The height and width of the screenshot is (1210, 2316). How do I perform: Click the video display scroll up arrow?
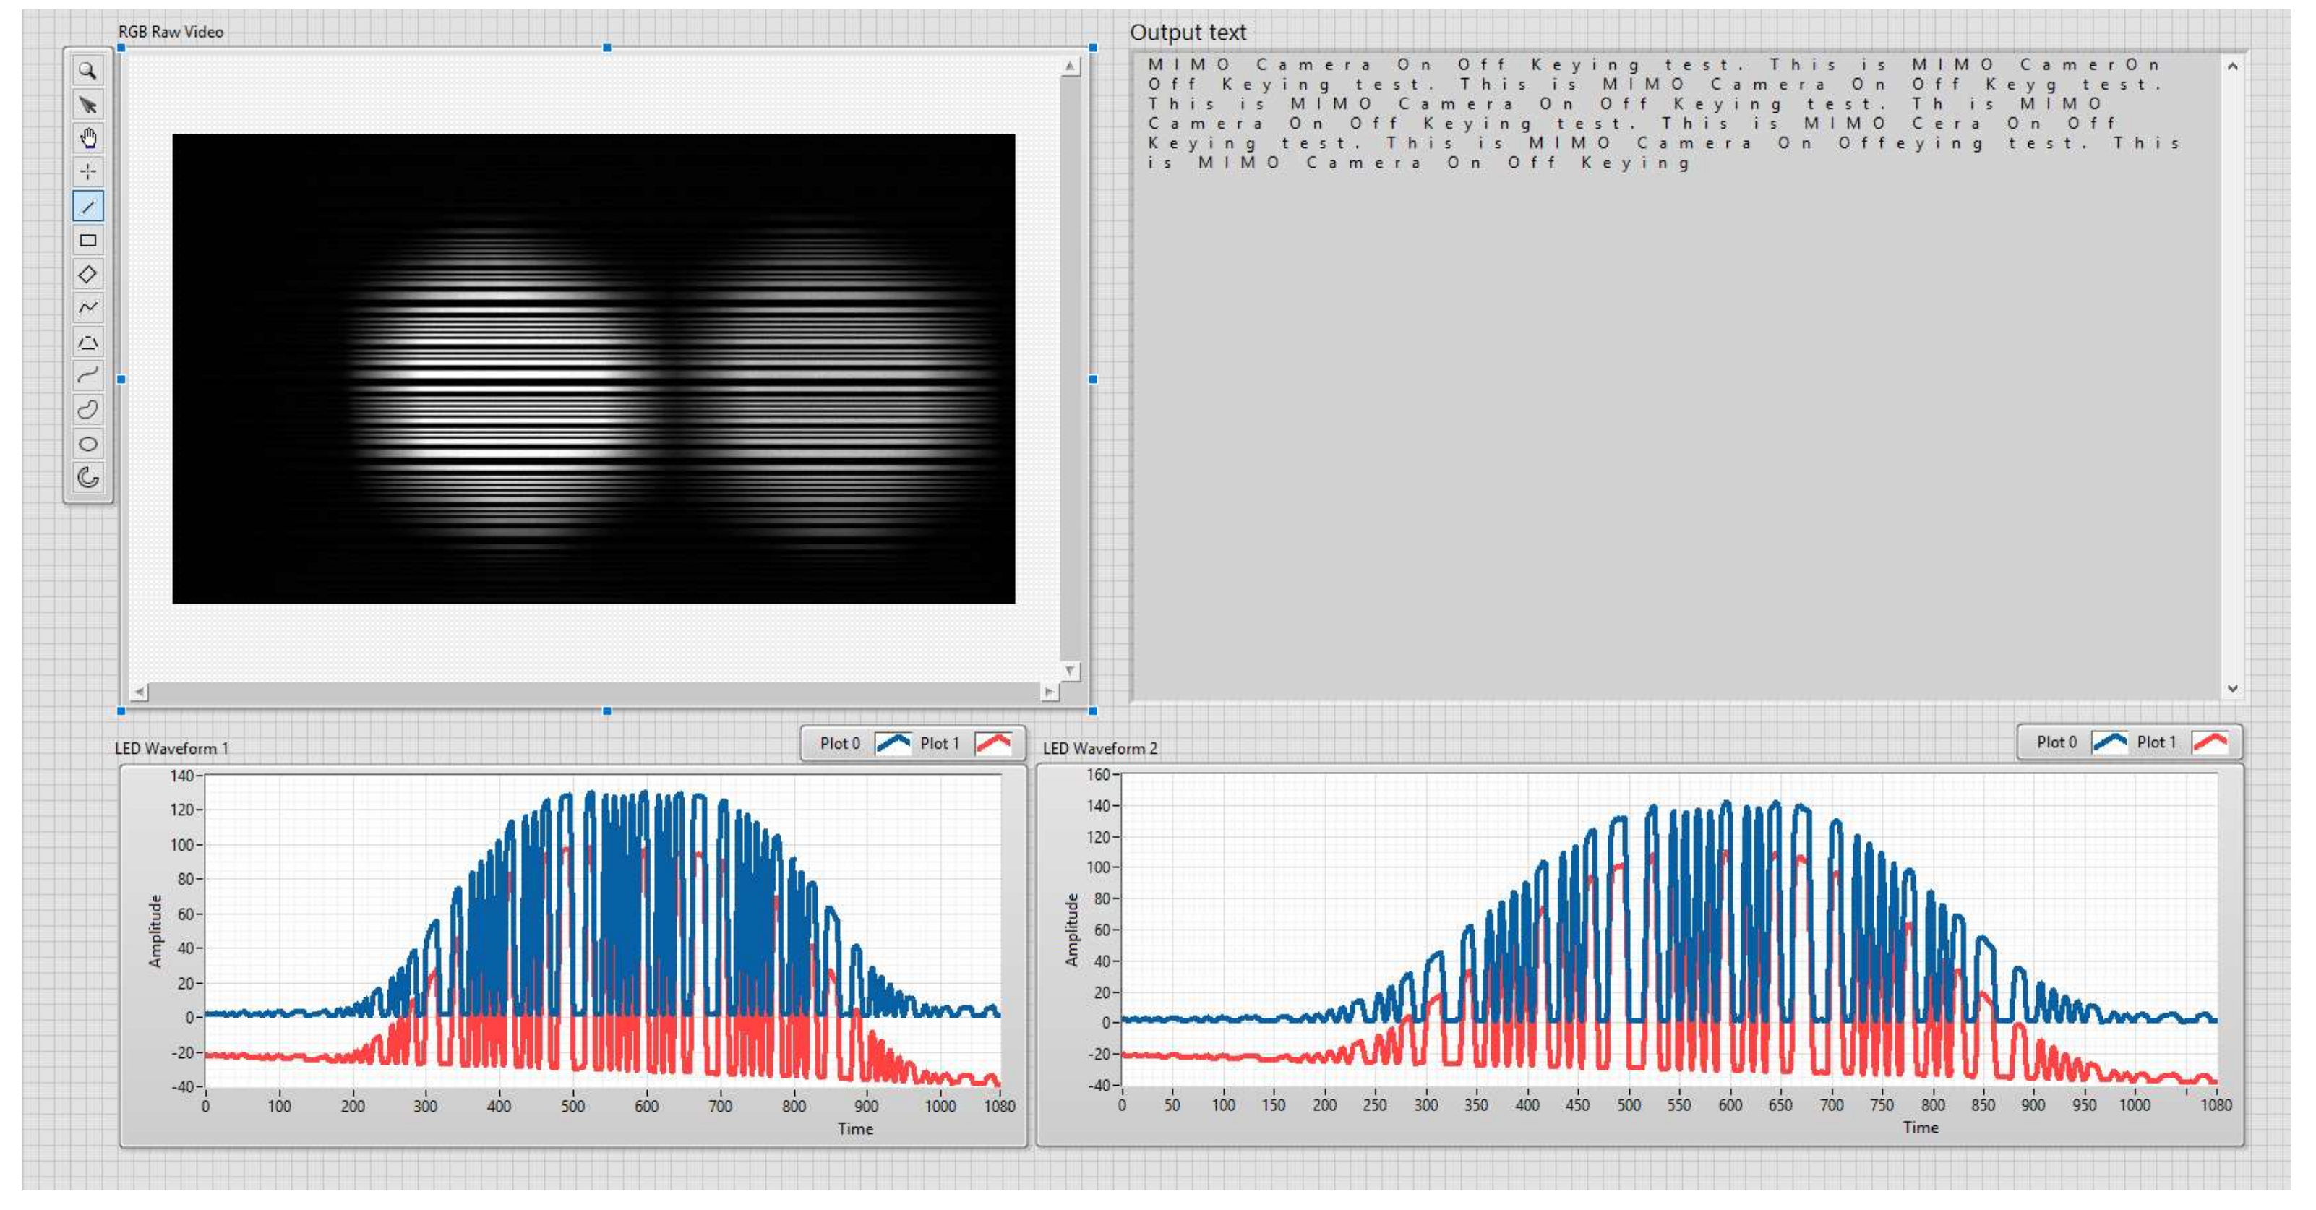point(1070,66)
